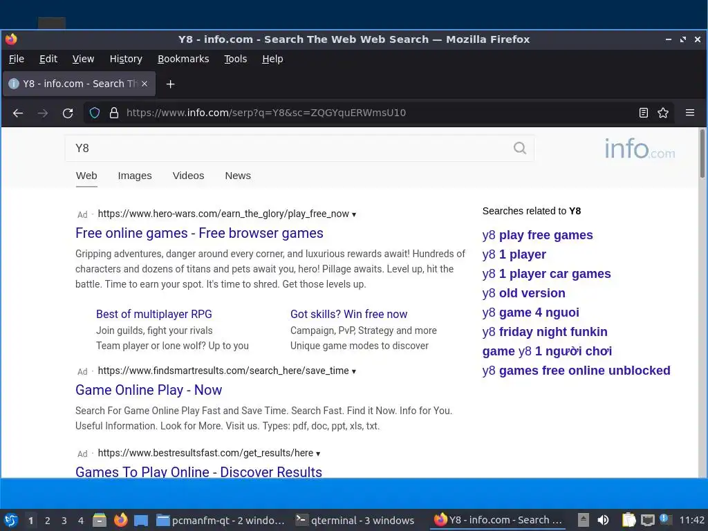Open the Tools menu

[236, 59]
